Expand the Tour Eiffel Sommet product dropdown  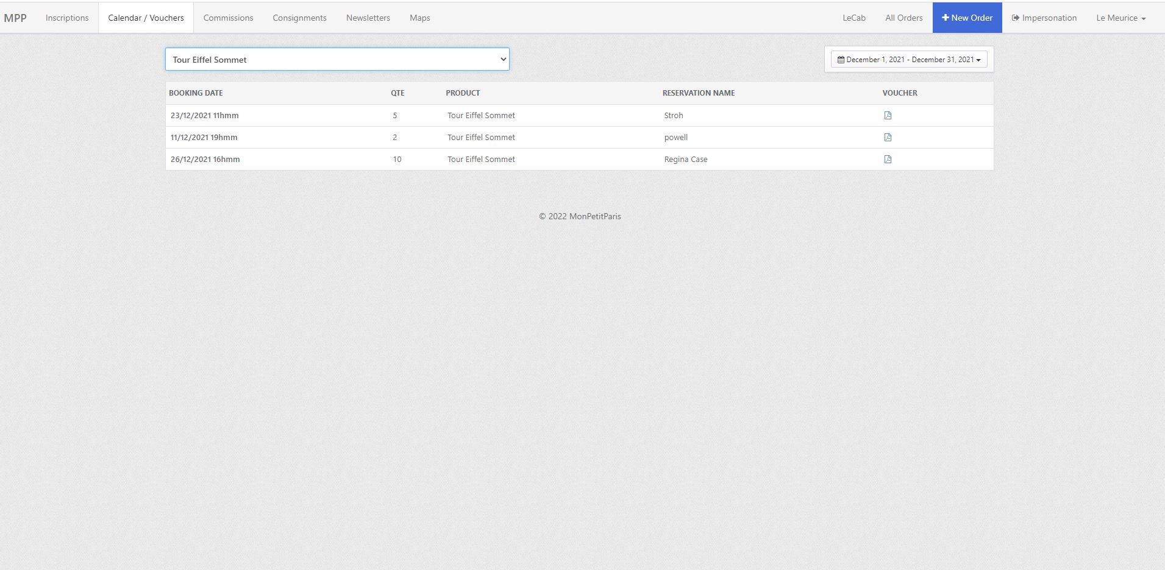pyautogui.click(x=337, y=60)
